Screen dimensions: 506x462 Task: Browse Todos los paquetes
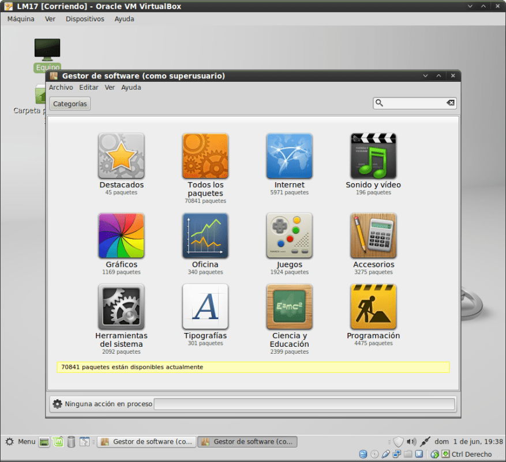(205, 156)
